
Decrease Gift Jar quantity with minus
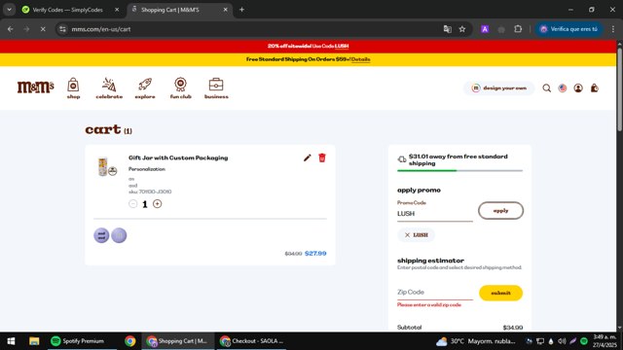tap(133, 204)
